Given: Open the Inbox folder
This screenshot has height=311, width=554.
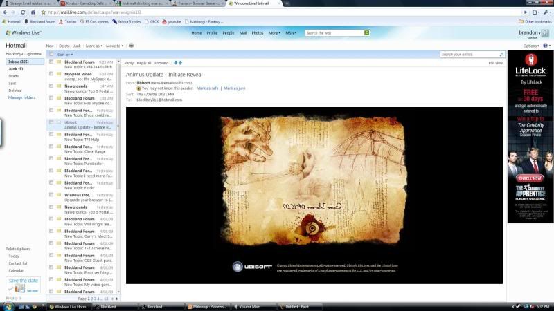Looking at the screenshot, I should 25,62.
